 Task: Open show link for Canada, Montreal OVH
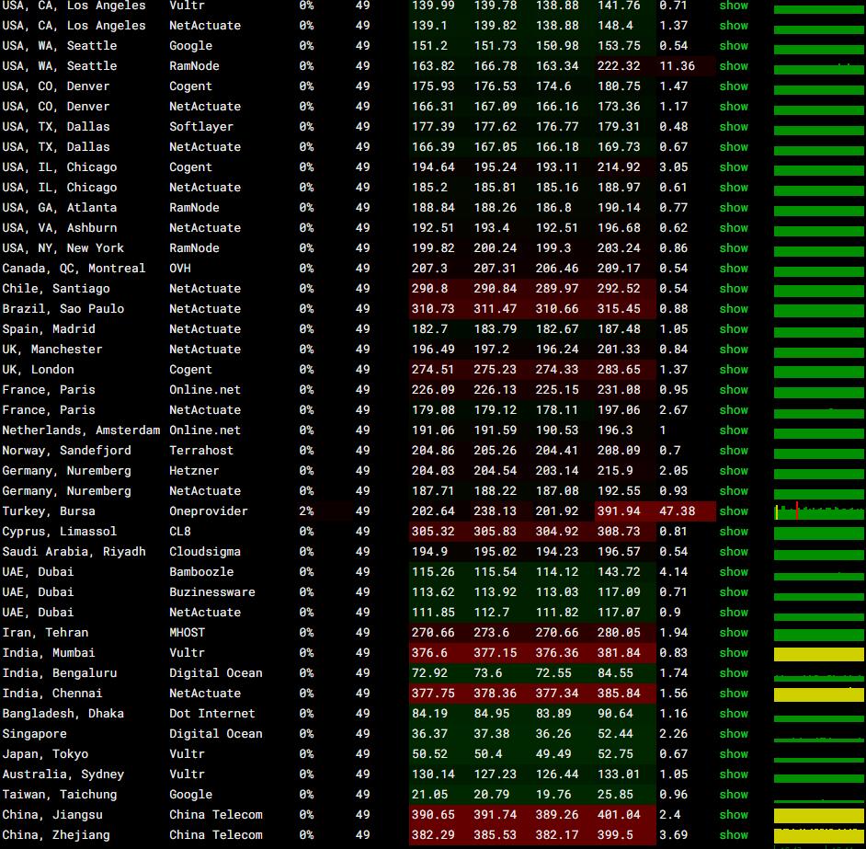coord(734,268)
